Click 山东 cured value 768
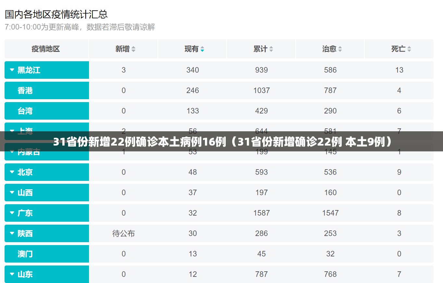 (330, 274)
